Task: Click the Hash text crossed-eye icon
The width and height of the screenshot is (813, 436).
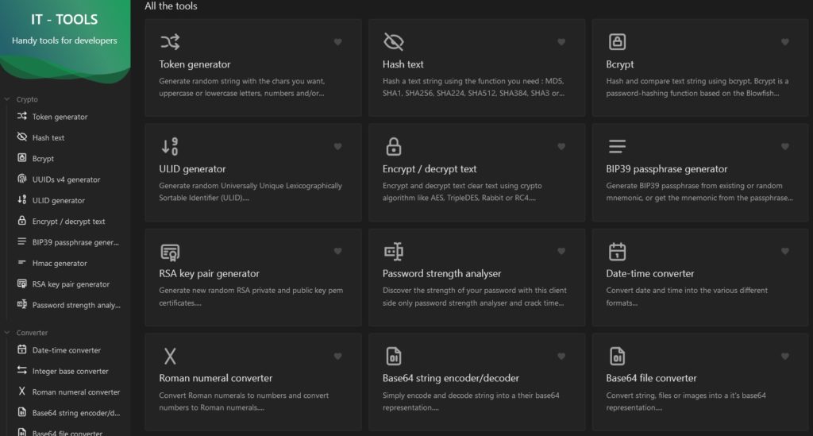Action: point(394,42)
